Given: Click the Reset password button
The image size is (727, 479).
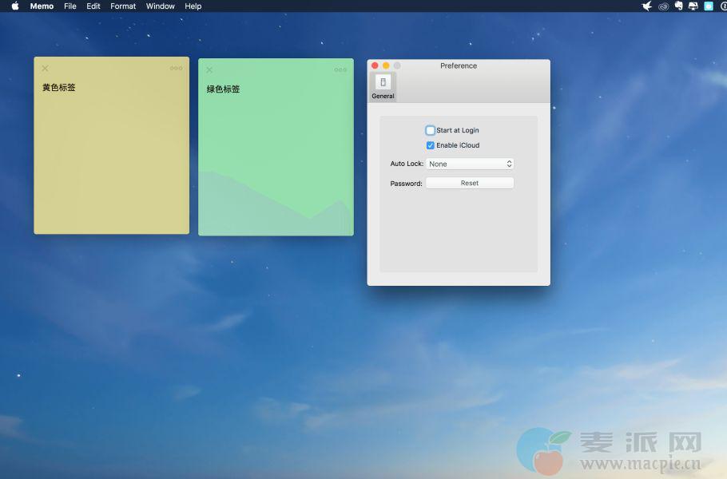Looking at the screenshot, I should click(469, 183).
